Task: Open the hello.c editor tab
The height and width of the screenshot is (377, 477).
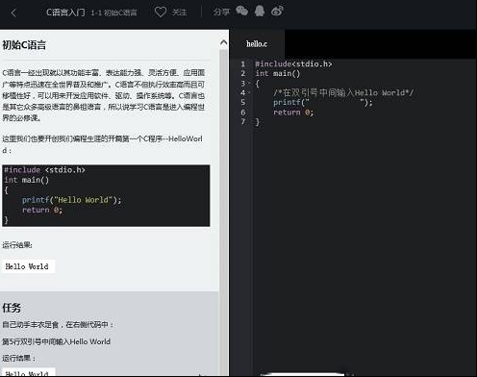Action: click(x=257, y=44)
